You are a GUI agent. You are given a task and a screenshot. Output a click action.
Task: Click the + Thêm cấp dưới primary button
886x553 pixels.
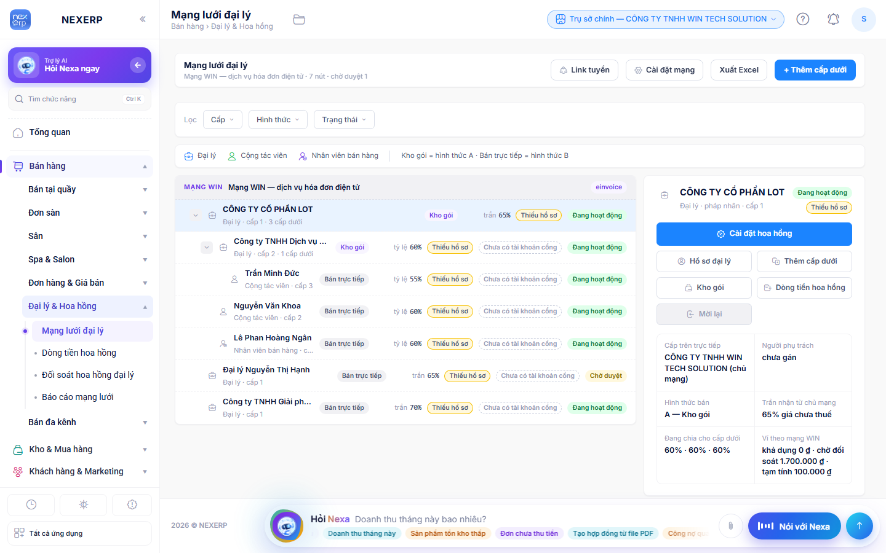click(815, 70)
